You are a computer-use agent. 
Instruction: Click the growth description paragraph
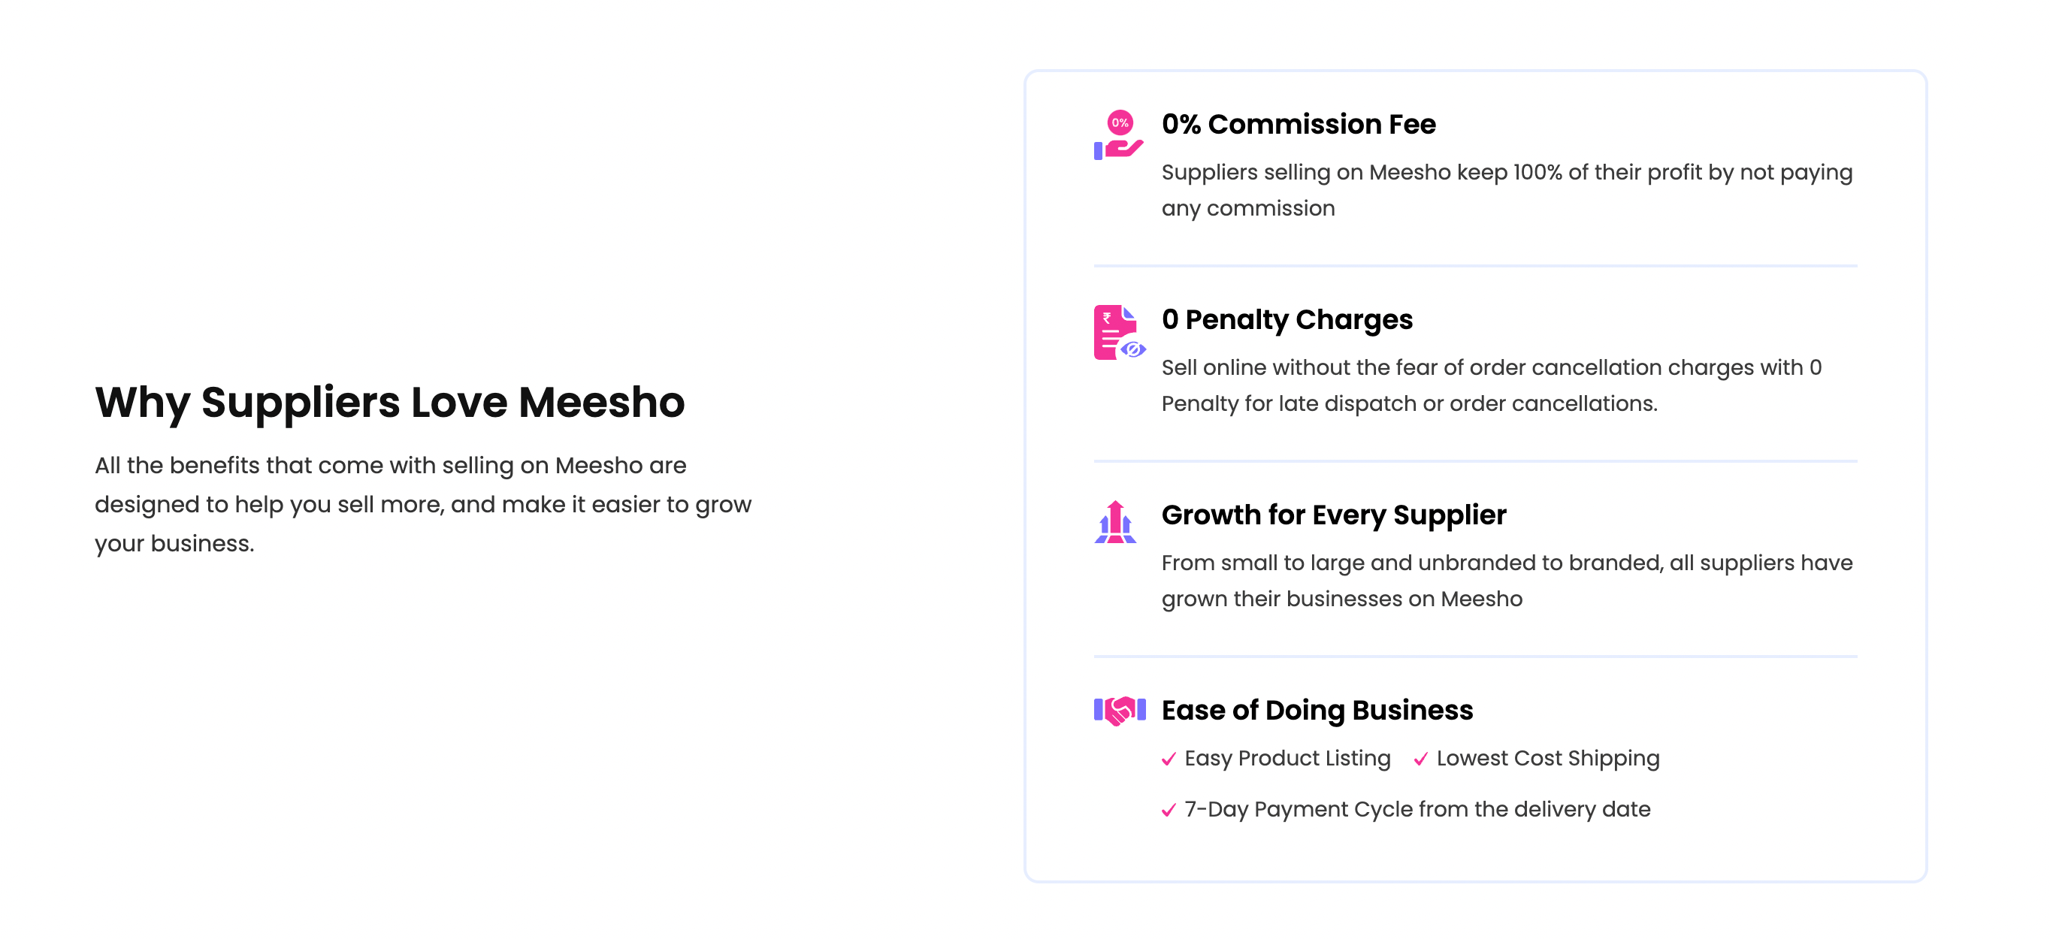pos(1507,581)
